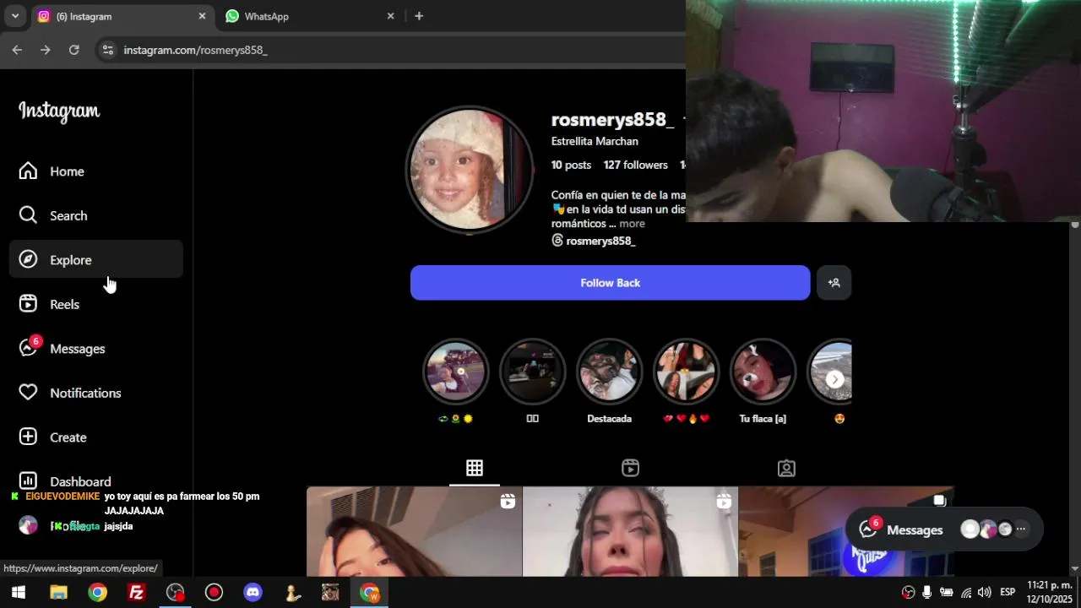Click the microphone icon in the system tray

(x=927, y=592)
